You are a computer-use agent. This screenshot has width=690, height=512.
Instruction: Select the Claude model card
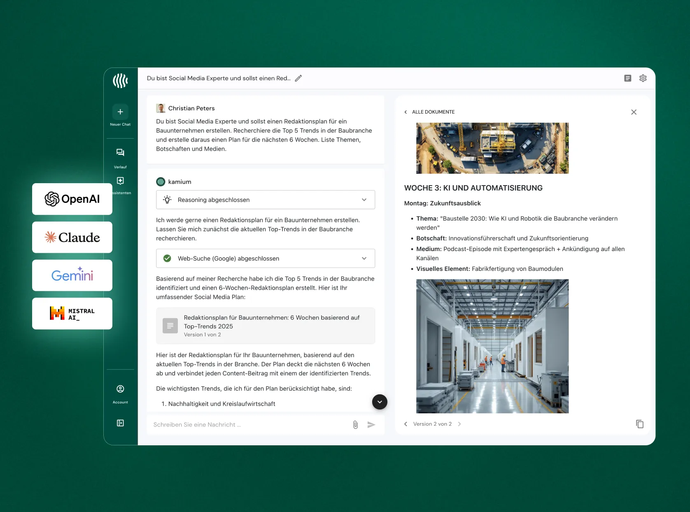(x=72, y=237)
